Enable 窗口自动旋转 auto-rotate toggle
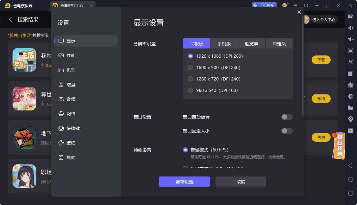This screenshot has height=205, width=357. coord(287,117)
